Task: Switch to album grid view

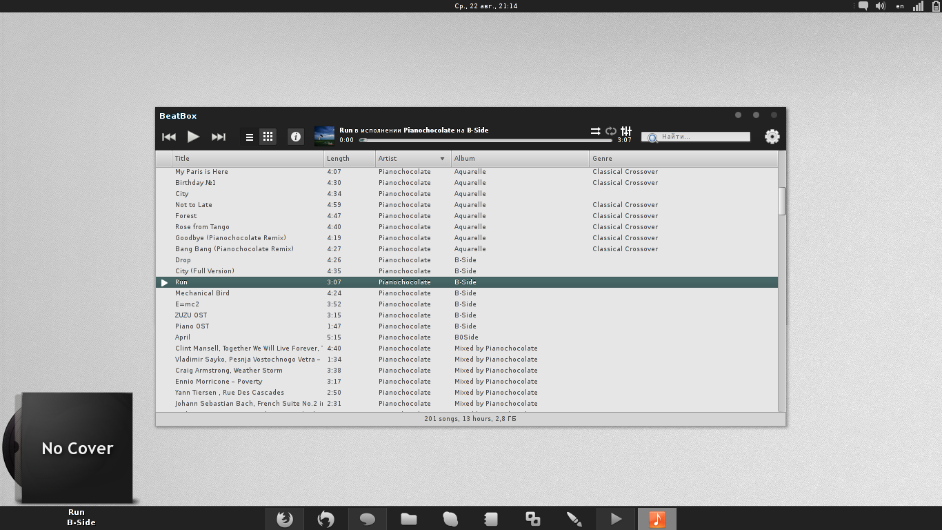Action: point(268,137)
